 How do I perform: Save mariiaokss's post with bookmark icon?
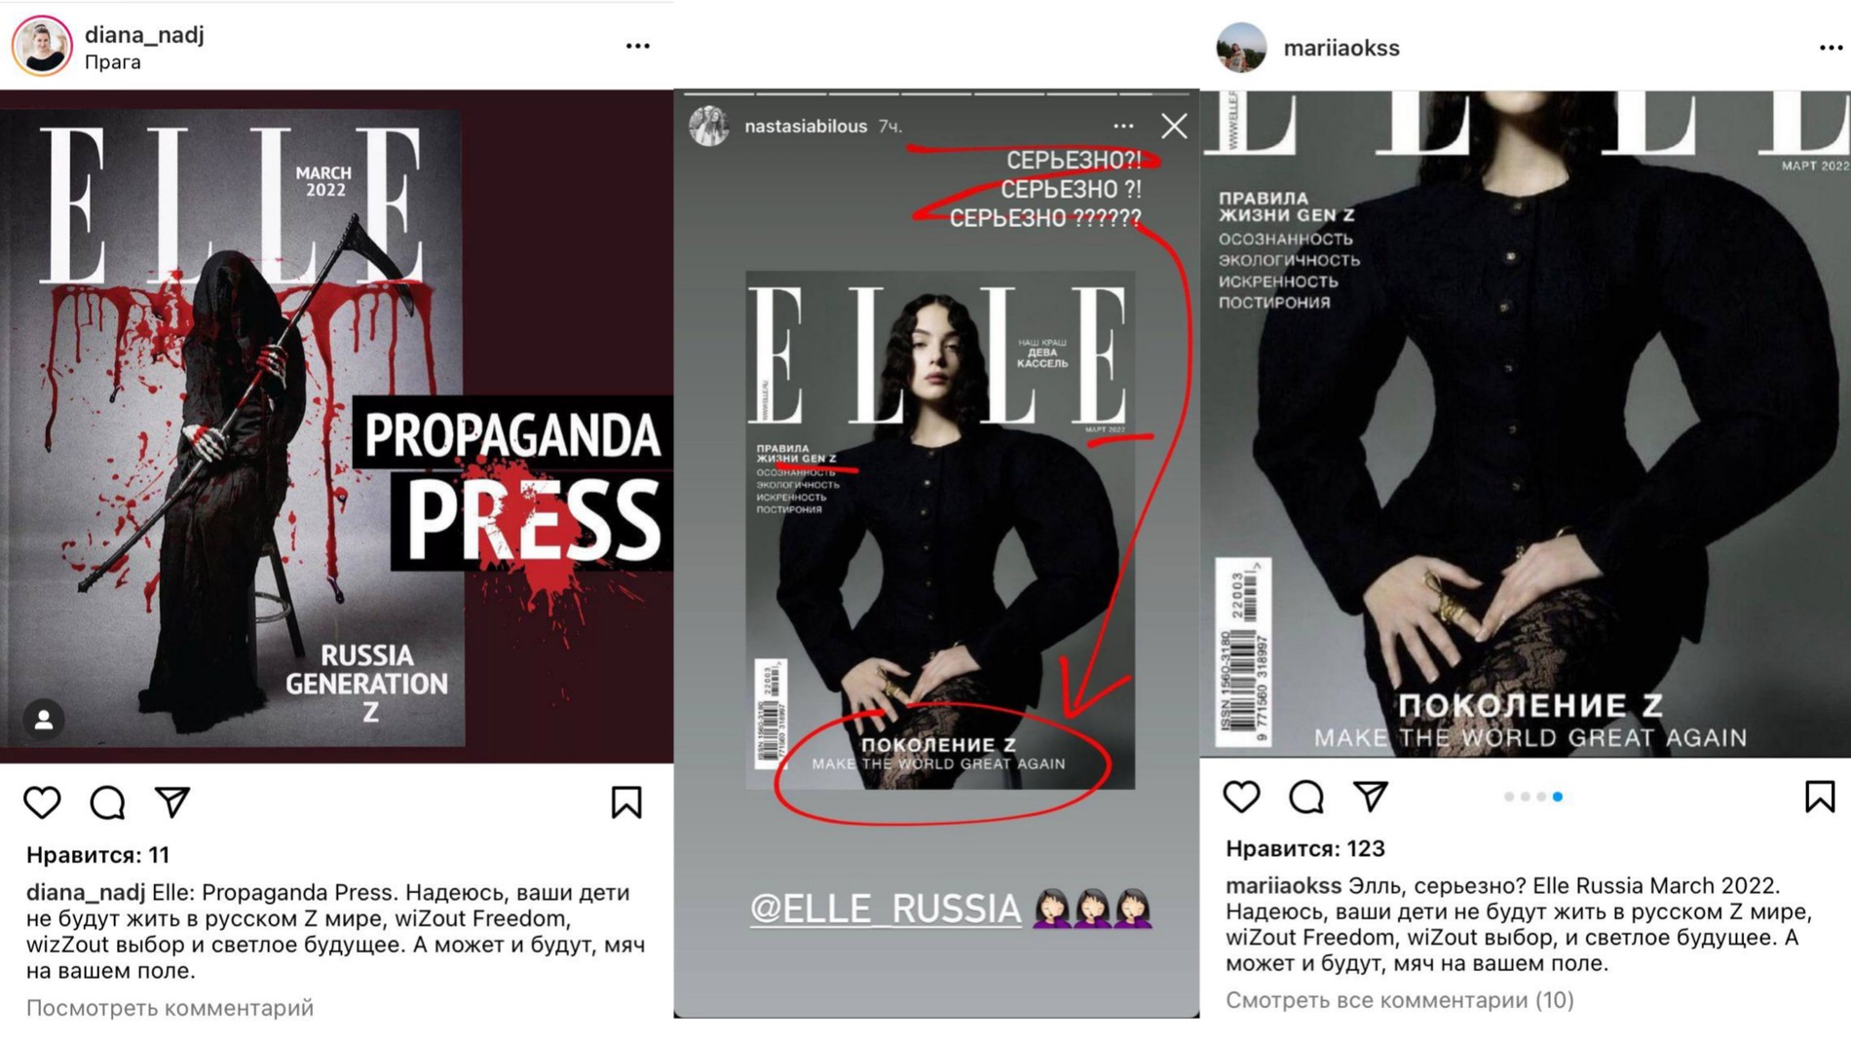pyautogui.click(x=1820, y=797)
